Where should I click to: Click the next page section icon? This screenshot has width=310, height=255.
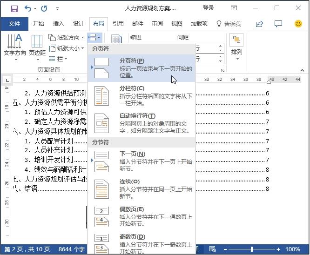click(101, 161)
